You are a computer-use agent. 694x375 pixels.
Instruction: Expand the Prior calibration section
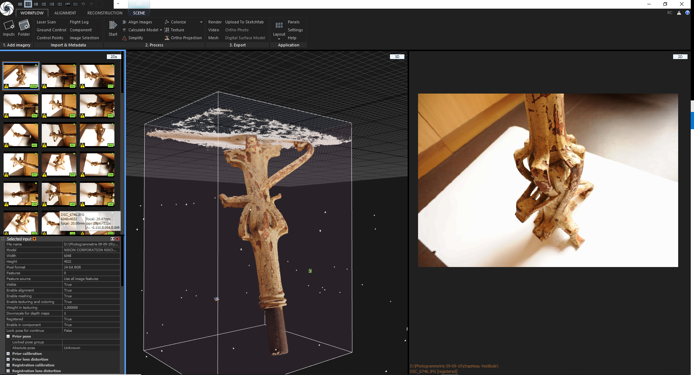point(8,354)
